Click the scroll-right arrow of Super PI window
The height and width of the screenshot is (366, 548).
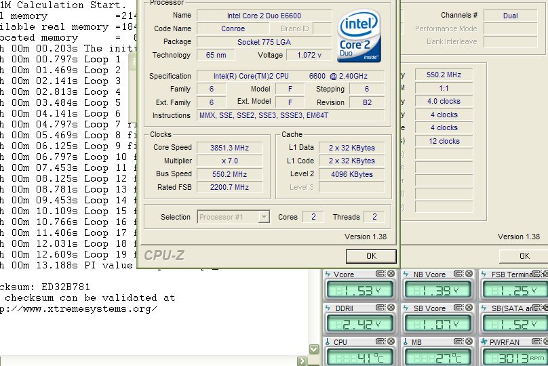coord(302,361)
